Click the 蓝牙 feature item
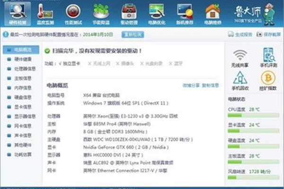 pyautogui.click(x=176, y=64)
